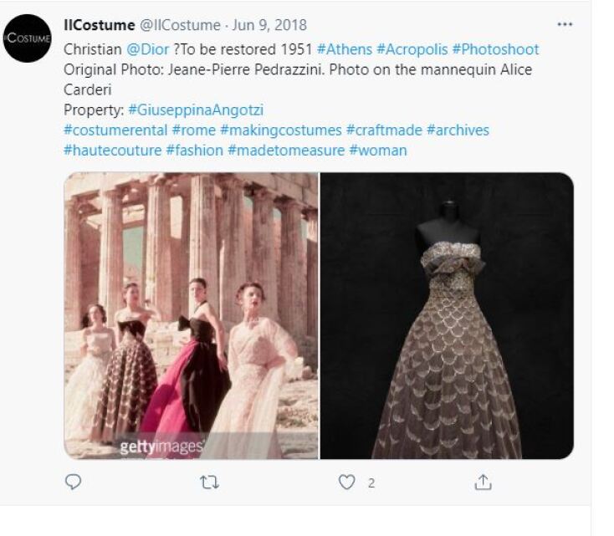614x536 pixels.
Task: Open the three-dot more options menu
Action: [565, 24]
